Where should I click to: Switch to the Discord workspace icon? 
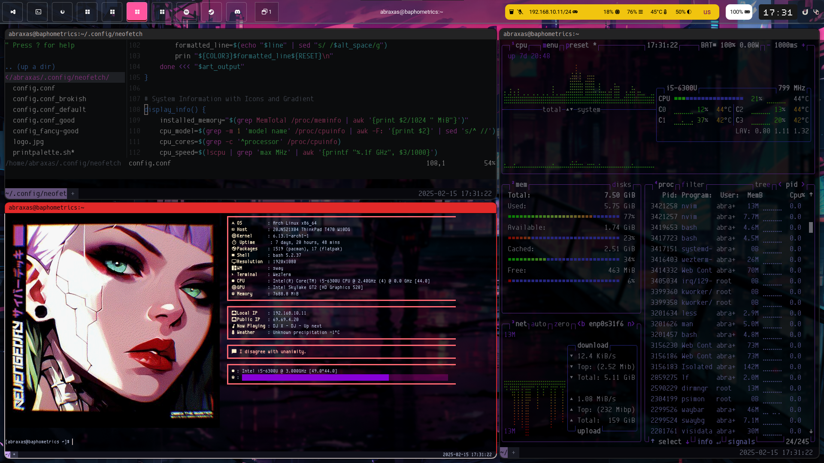click(236, 12)
